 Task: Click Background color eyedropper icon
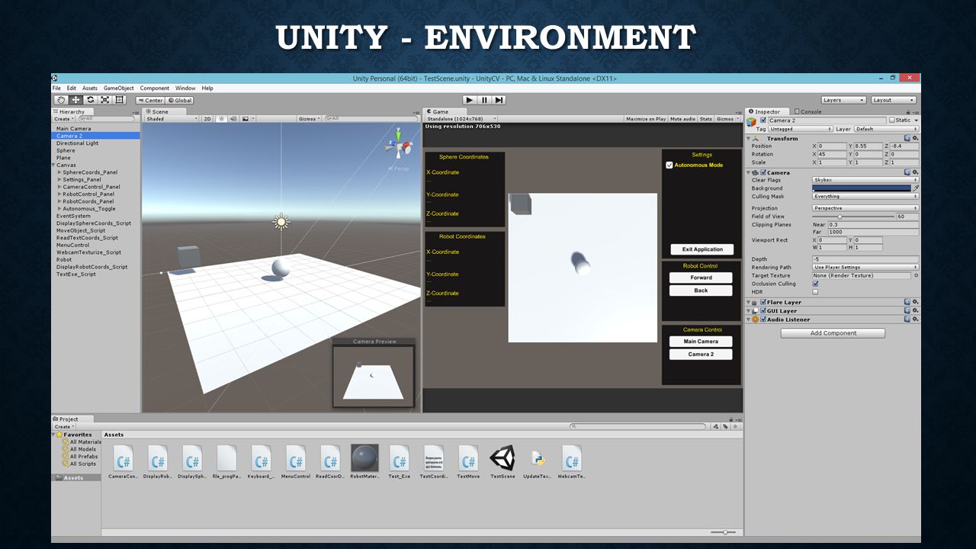pyautogui.click(x=916, y=188)
